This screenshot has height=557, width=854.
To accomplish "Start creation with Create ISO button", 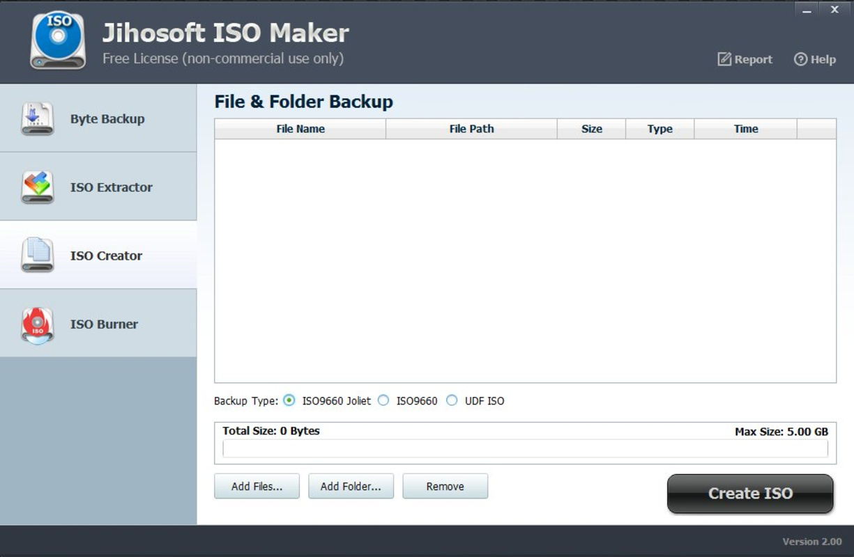I will (750, 494).
